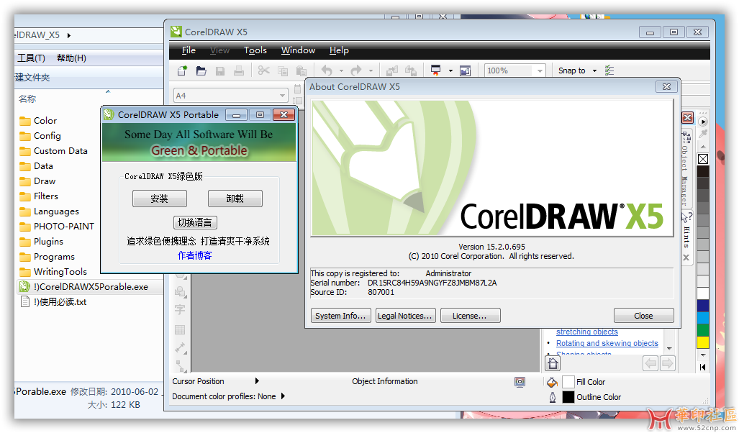Select the table tool in the toolbox

(x=180, y=329)
